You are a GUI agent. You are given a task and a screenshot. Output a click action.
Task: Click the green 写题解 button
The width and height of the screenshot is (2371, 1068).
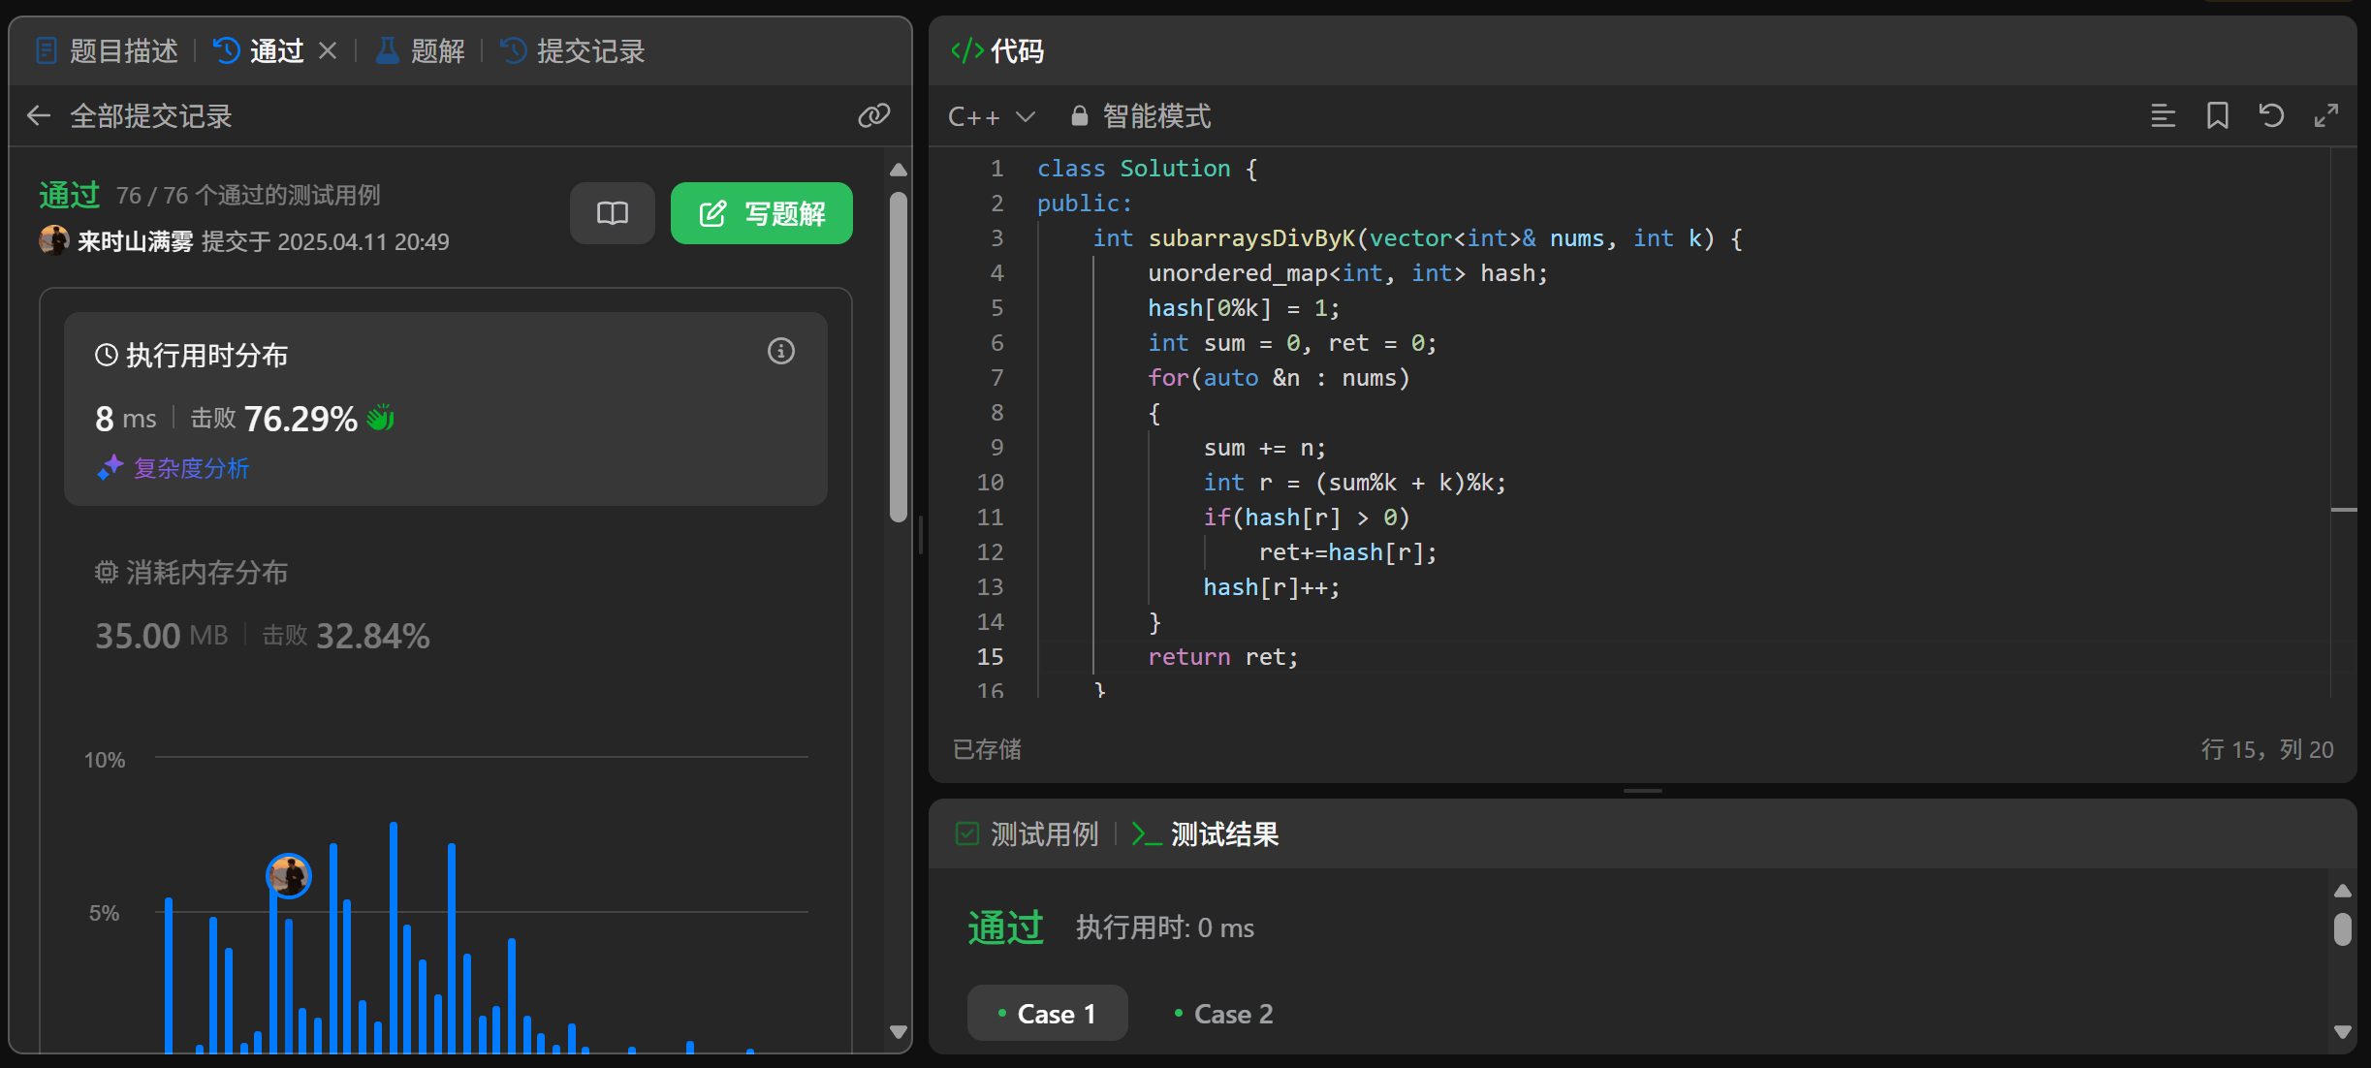tap(761, 213)
